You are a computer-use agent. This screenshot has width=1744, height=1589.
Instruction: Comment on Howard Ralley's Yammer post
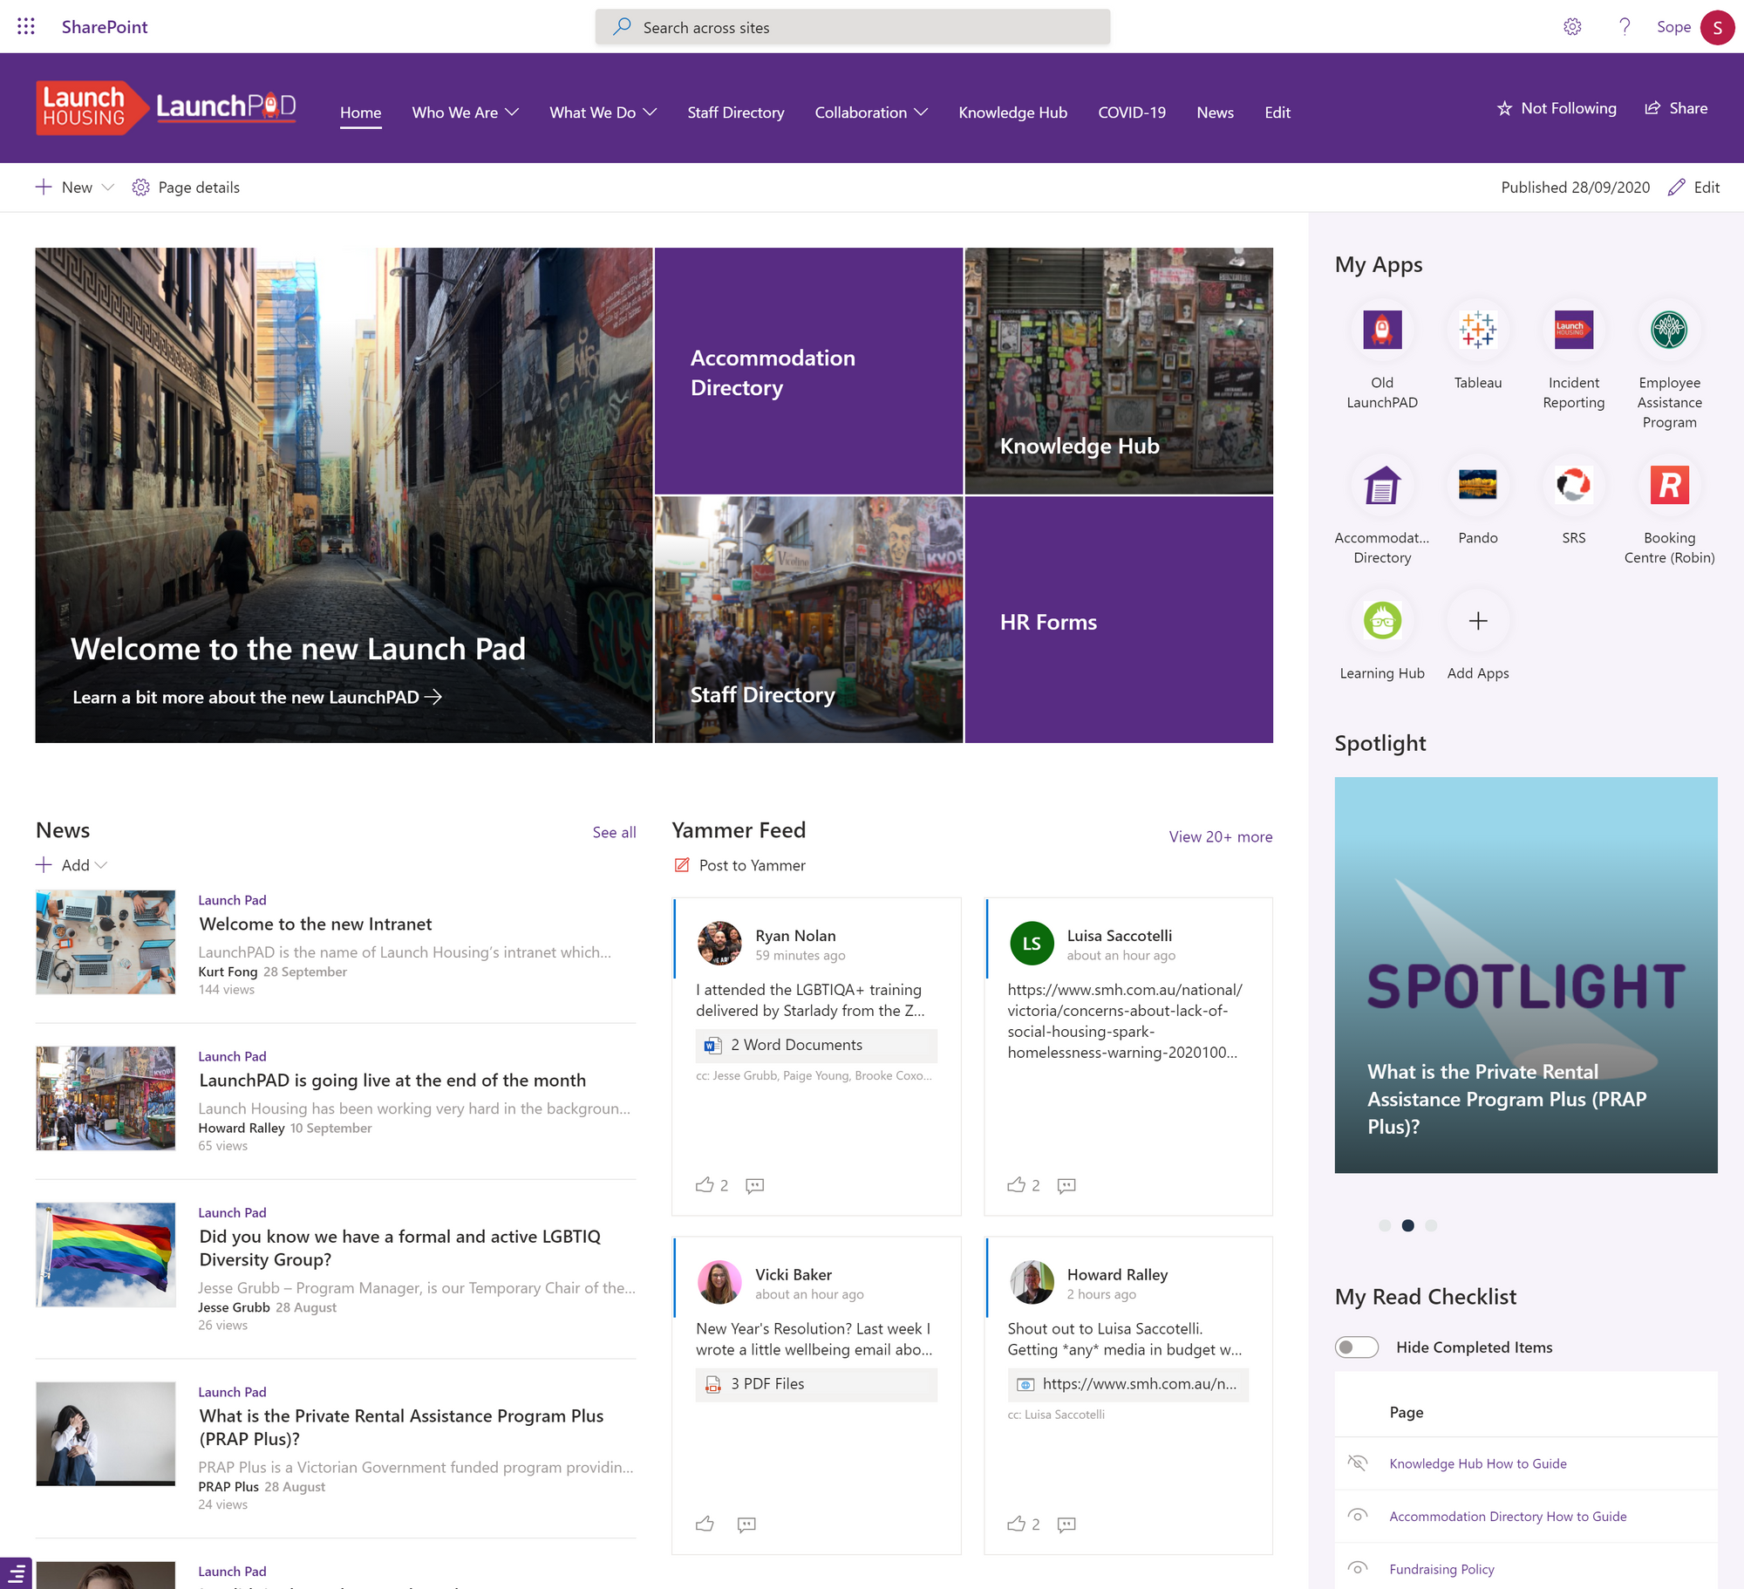pyautogui.click(x=1066, y=1524)
